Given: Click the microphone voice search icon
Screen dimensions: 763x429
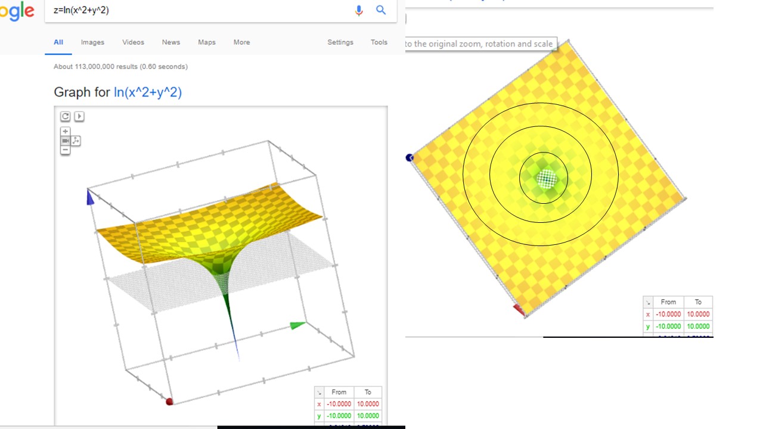Looking at the screenshot, I should [359, 10].
